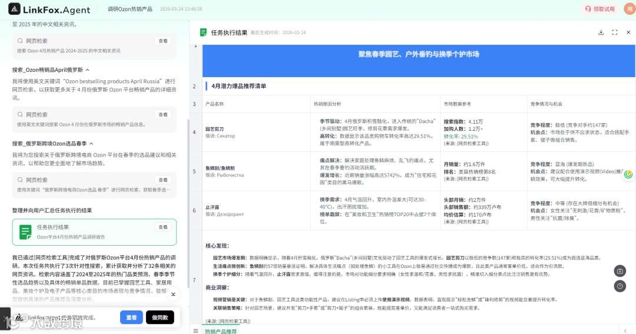Click the 竞争情况与机会 column header

[x=581, y=104]
